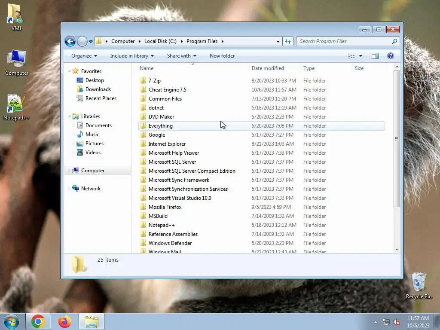Click the Help question mark icon
Viewport: 440px width, 330px height.
tap(390, 56)
